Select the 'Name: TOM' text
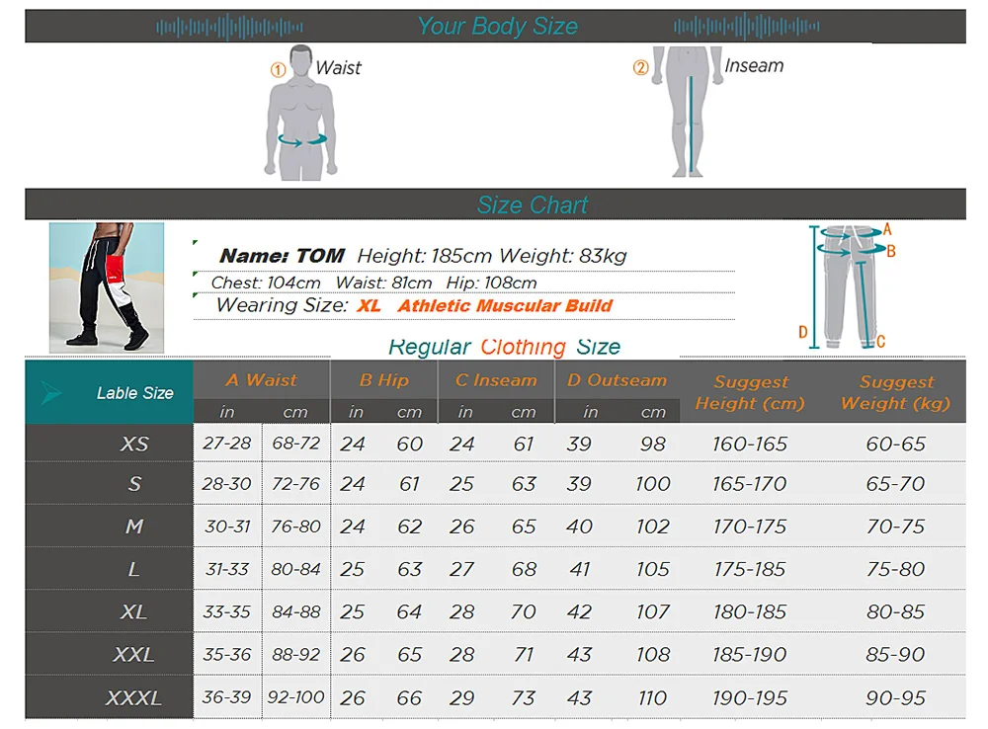988x729 pixels. point(282,256)
